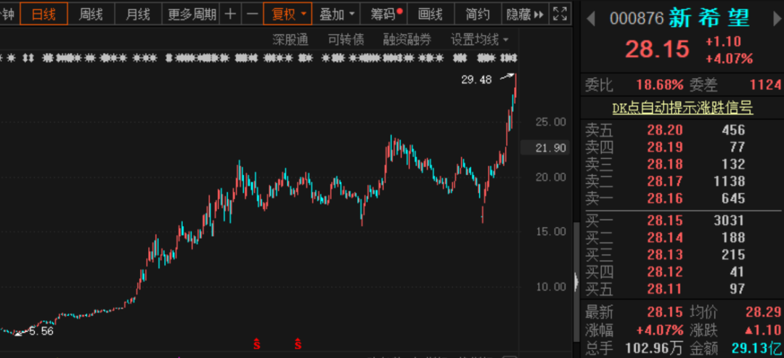This screenshot has height=358, width=784.
Task: Click the 融资融券 margin trading tag
Action: (x=407, y=39)
